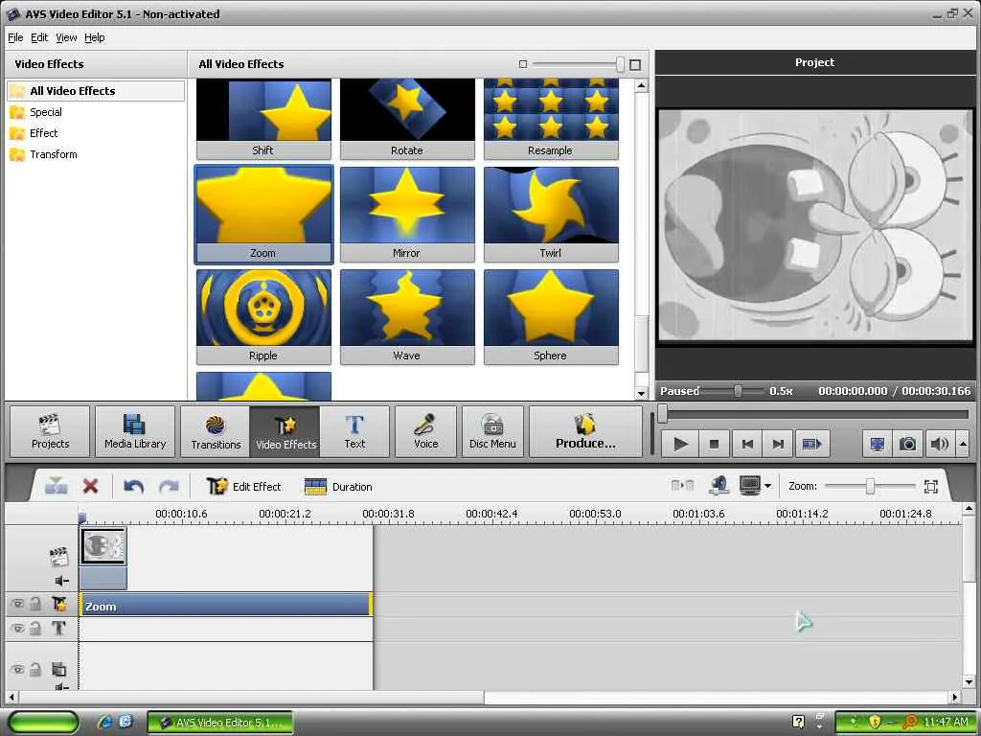Choose the Sphere effect
The height and width of the screenshot is (736, 981).
pyautogui.click(x=551, y=316)
